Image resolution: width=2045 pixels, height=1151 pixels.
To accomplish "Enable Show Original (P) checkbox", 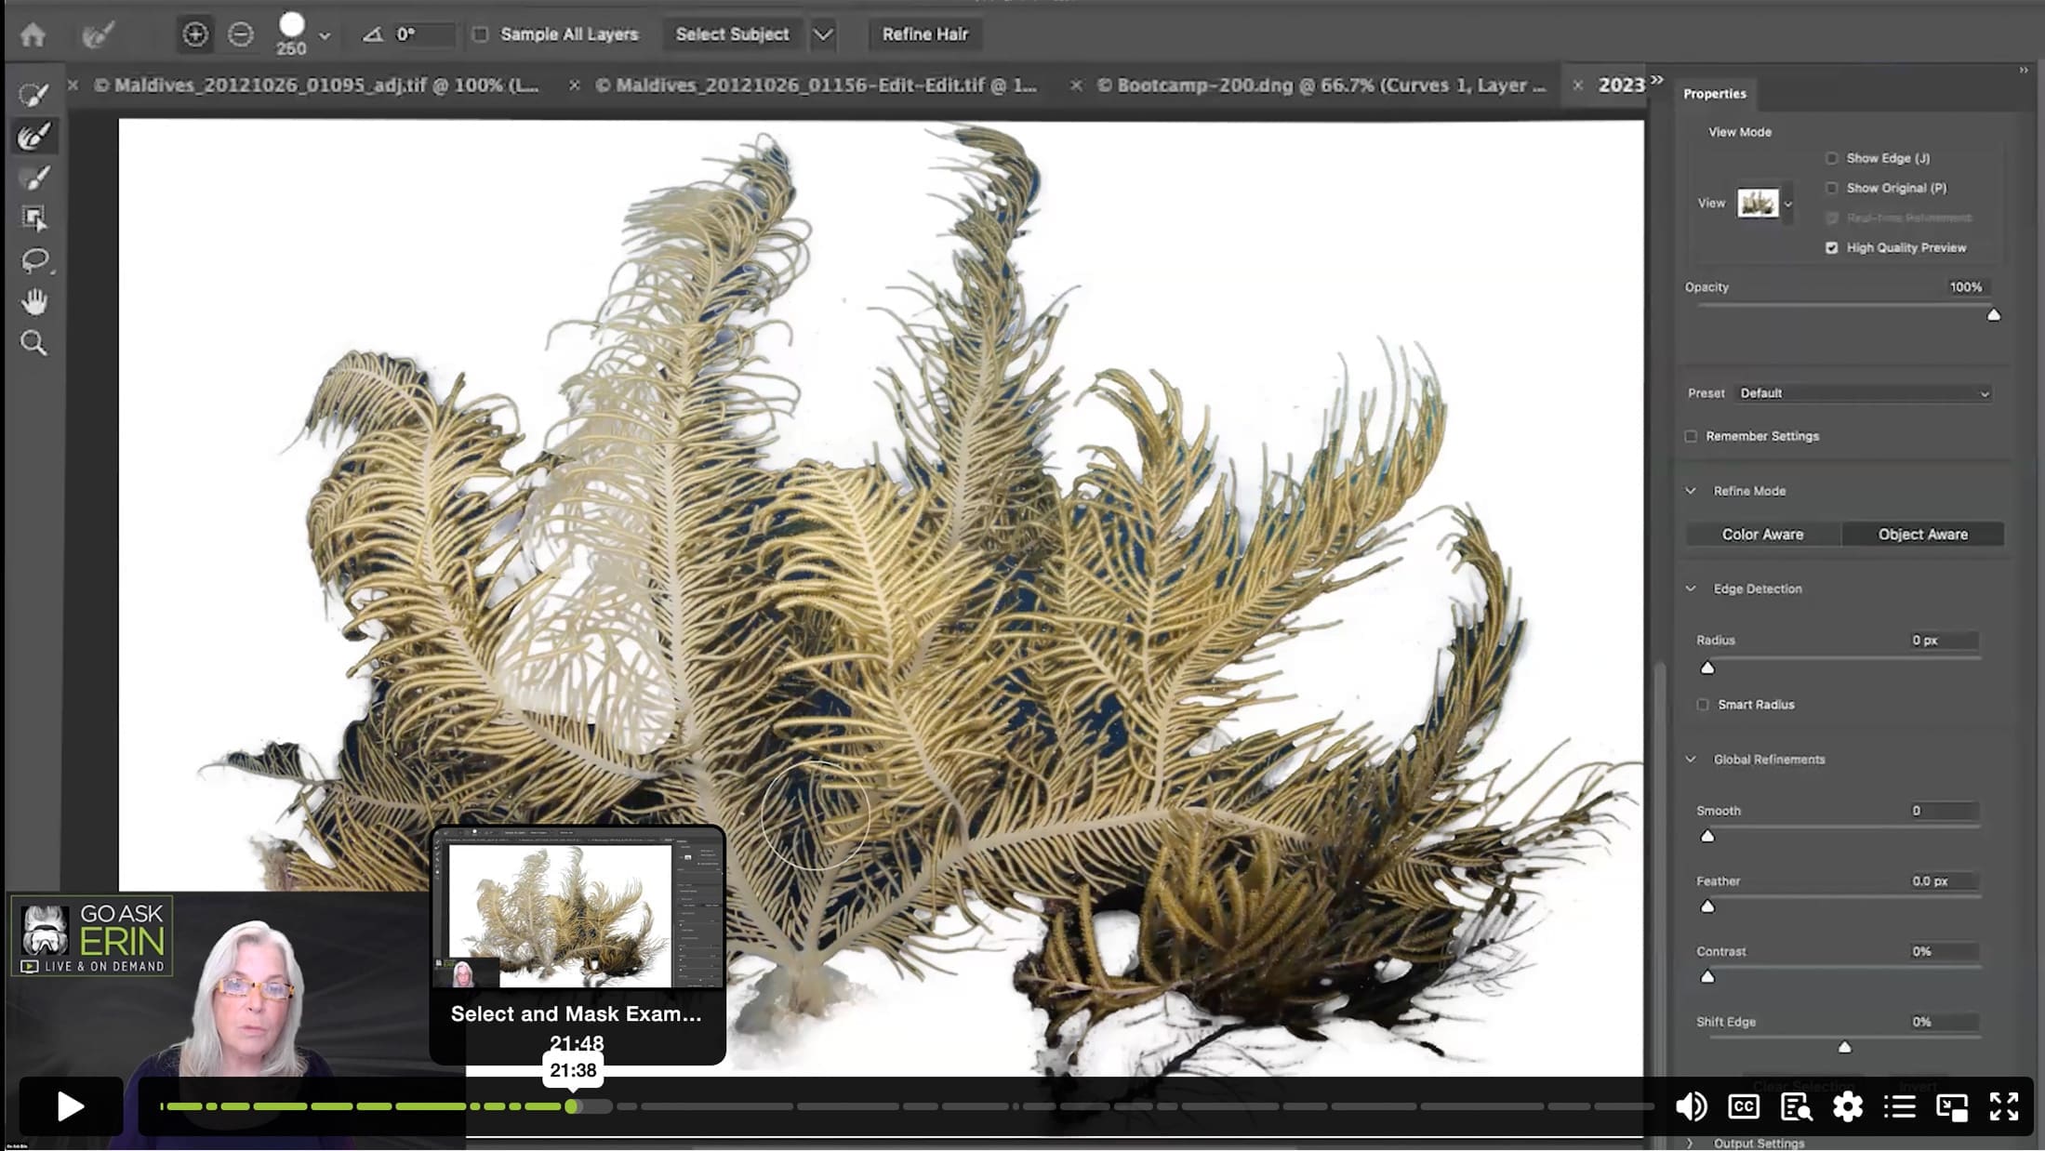I will tap(1832, 188).
